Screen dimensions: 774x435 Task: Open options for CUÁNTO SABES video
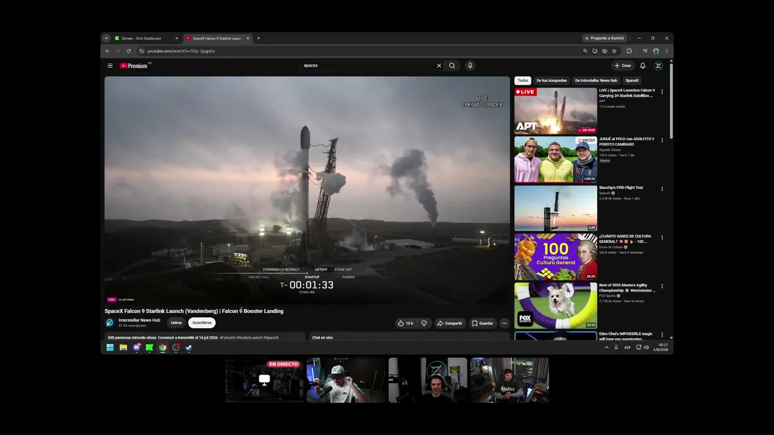click(x=662, y=237)
